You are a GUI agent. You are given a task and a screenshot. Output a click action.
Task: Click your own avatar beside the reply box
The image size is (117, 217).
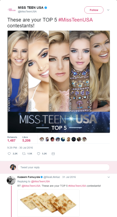coord(13,167)
